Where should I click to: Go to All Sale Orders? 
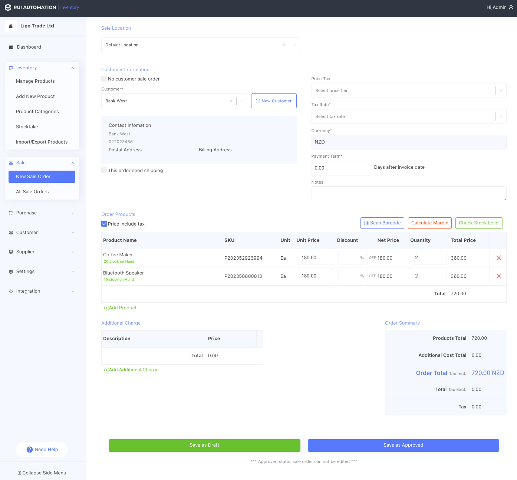click(32, 191)
